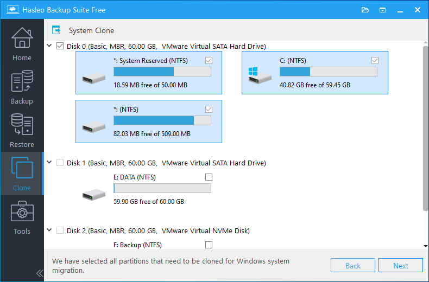Collapse the Disk 2 partition list

49,230
